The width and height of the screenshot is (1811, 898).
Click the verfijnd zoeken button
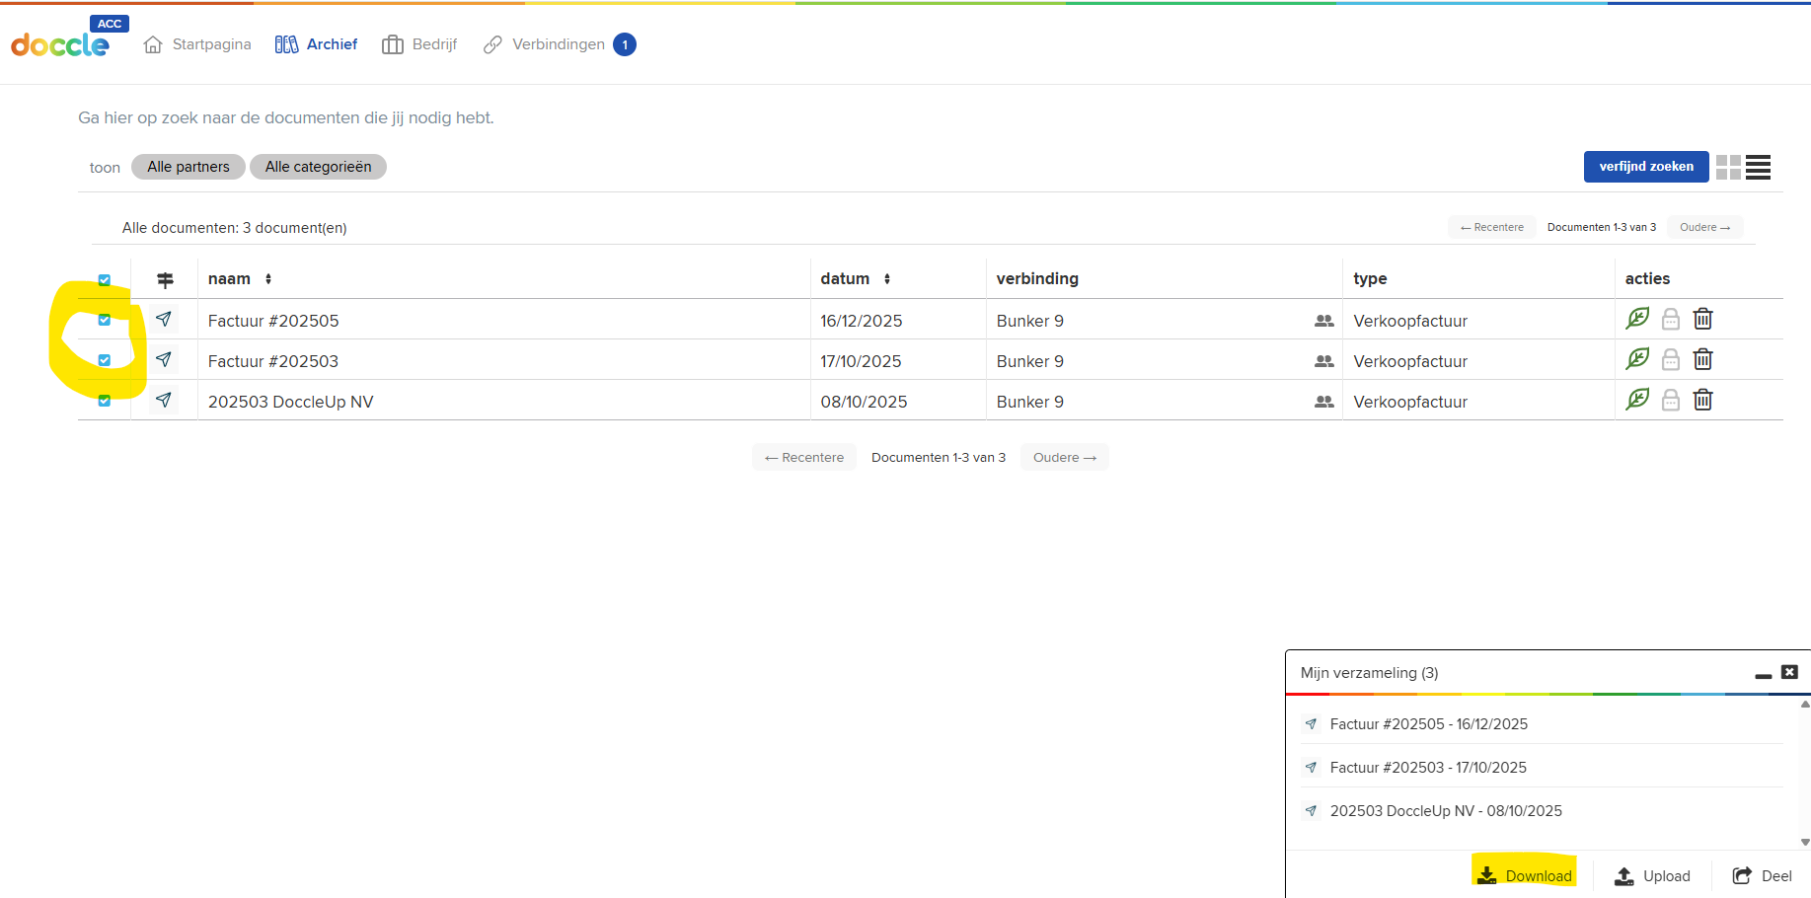coord(1645,167)
